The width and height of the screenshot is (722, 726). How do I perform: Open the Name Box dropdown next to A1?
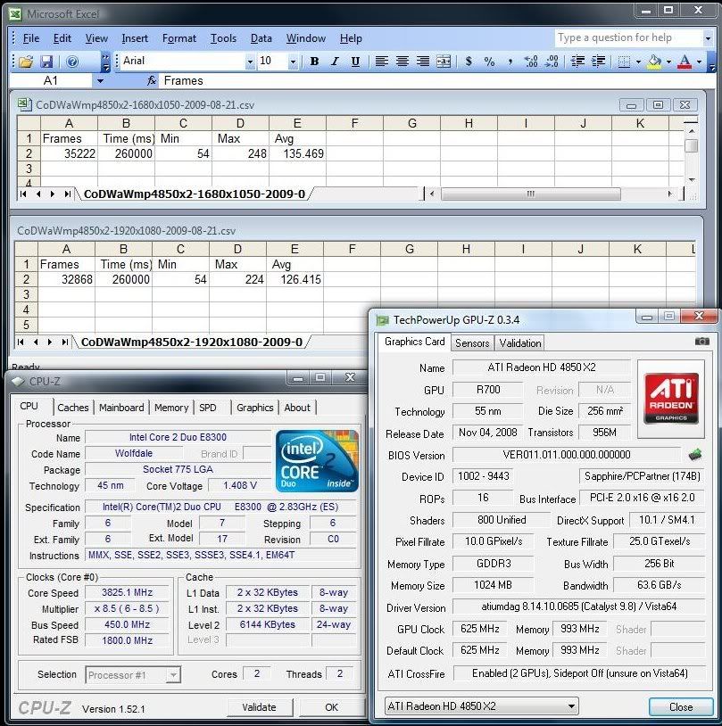pyautogui.click(x=100, y=81)
